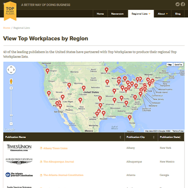Switch map to Map view
The width and height of the screenshot is (188, 188).
point(170,65)
